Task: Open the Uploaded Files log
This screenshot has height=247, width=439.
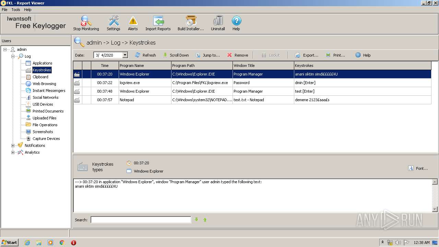Action: click(x=44, y=118)
